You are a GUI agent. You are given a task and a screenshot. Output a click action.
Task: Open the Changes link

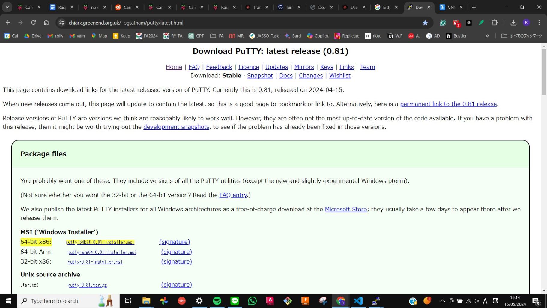pos(311,76)
